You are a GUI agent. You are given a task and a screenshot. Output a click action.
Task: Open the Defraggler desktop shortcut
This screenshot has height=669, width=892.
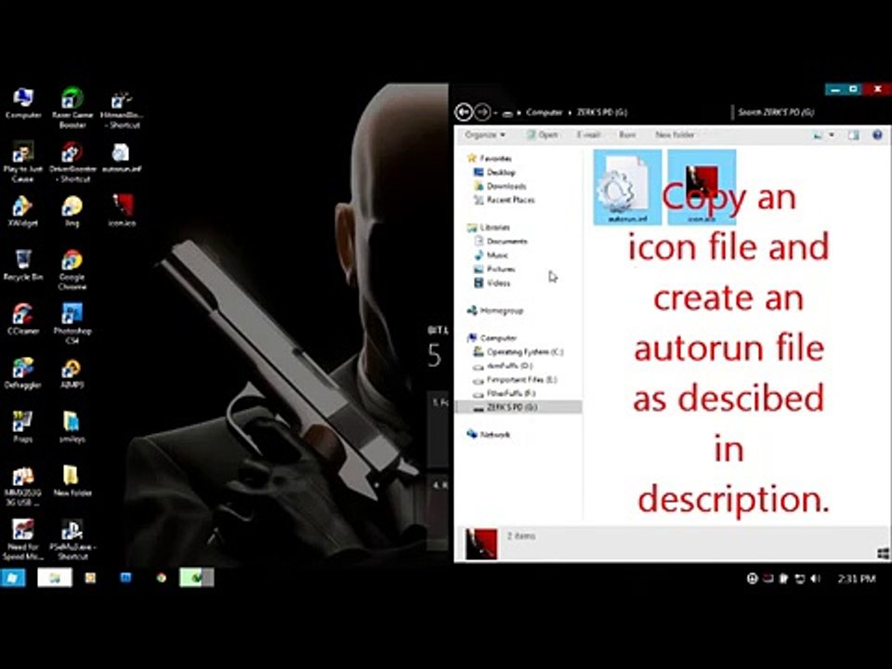(22, 373)
